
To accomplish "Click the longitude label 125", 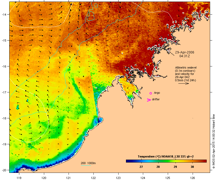I will (168, 178).
